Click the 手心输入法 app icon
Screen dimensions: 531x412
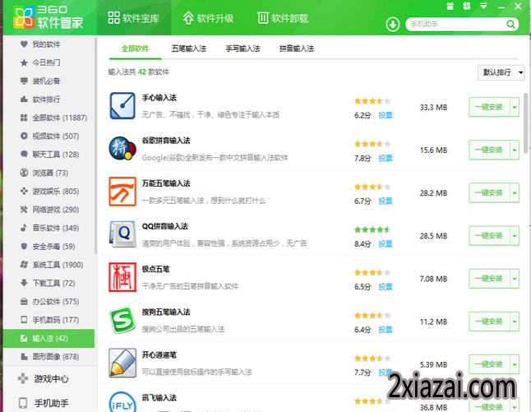(122, 106)
